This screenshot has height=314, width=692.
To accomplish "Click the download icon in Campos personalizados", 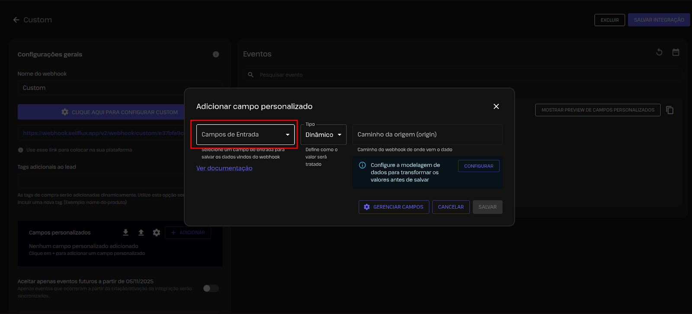I will [x=125, y=232].
